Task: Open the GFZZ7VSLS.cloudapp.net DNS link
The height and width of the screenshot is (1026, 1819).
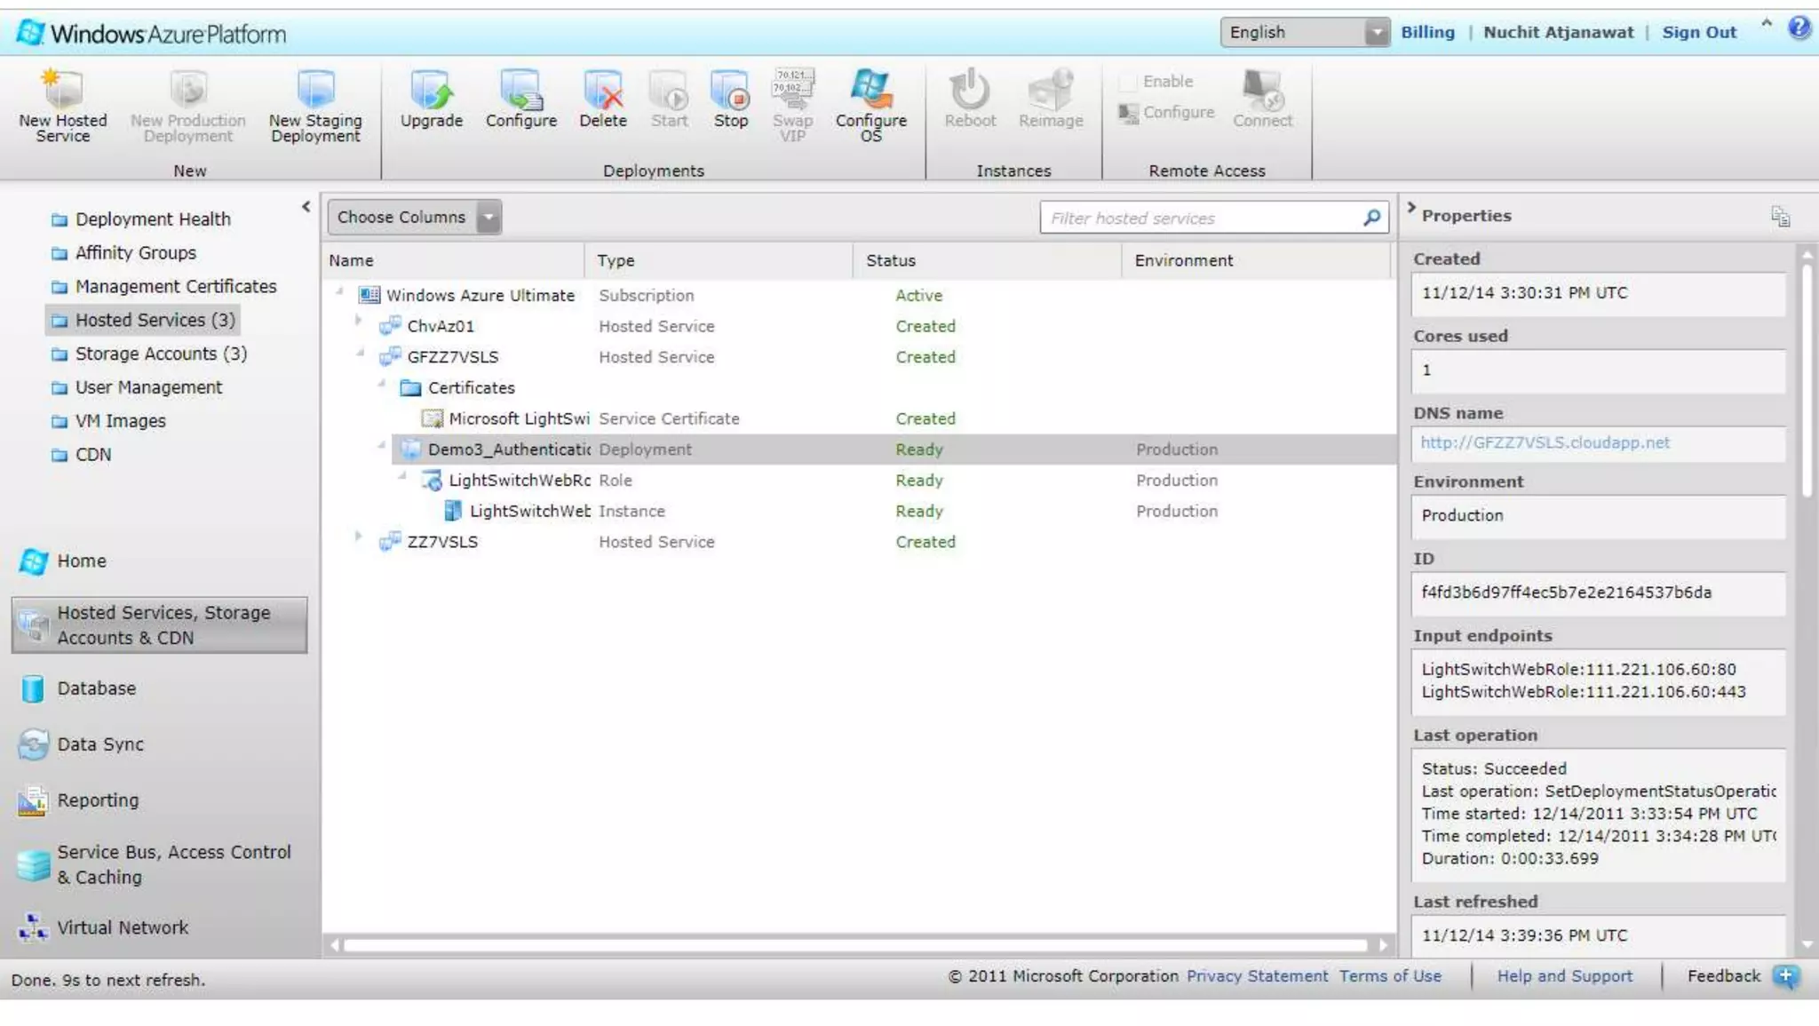Action: tap(1545, 442)
